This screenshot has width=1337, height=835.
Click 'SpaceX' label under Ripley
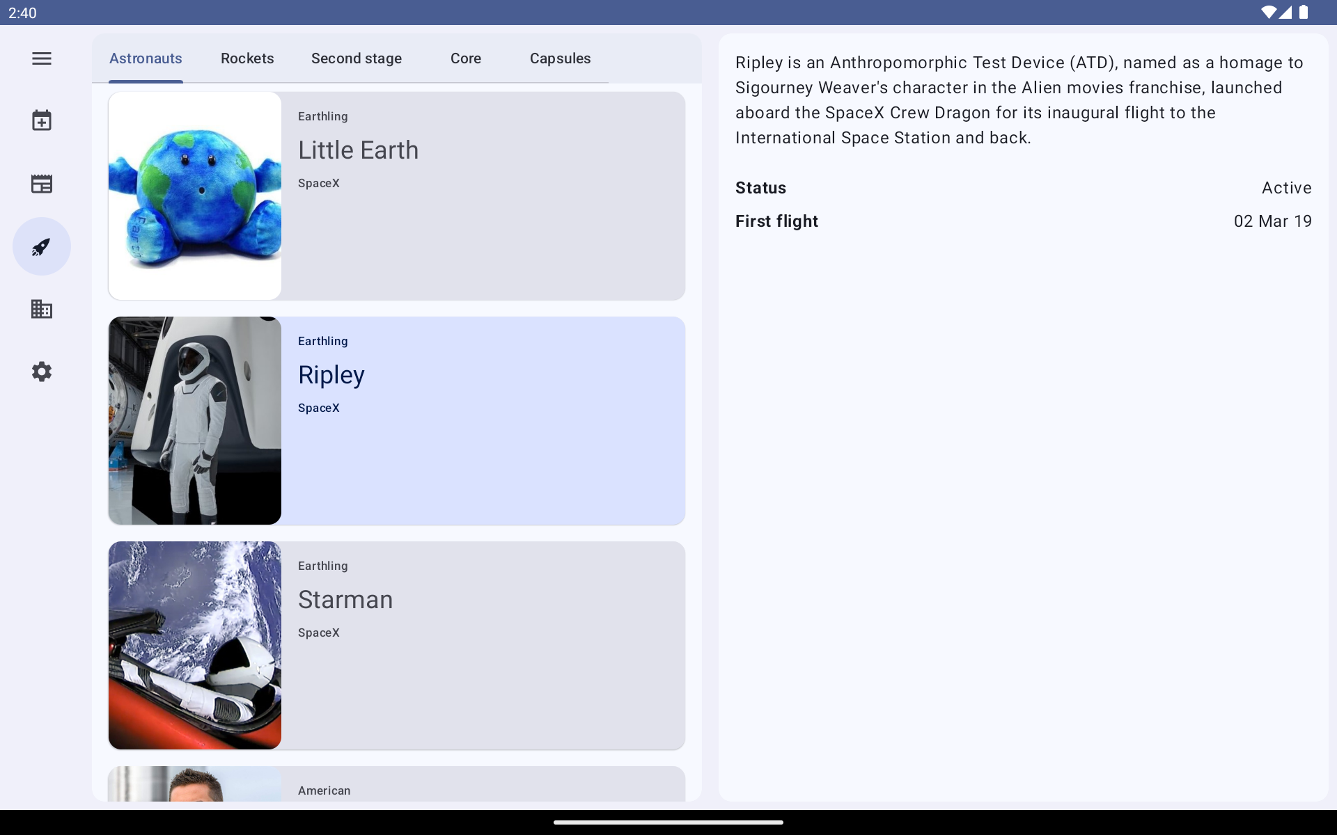[319, 408]
